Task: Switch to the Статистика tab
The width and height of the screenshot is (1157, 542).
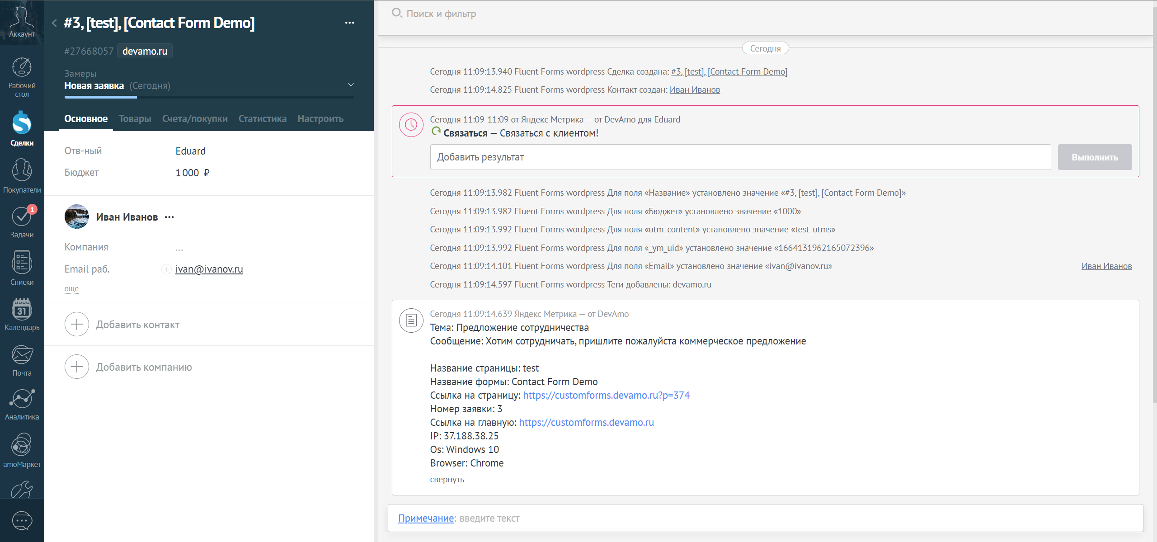Action: coord(262,118)
